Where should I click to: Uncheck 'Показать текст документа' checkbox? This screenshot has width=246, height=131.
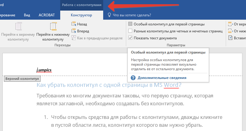(130, 38)
